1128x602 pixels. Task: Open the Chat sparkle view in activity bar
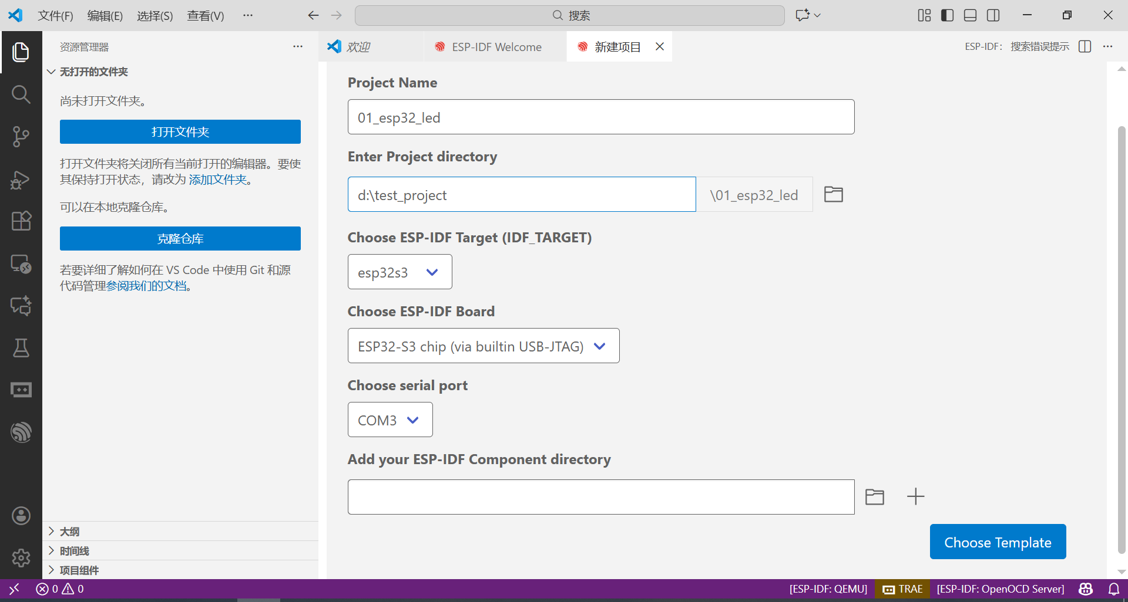[x=21, y=306]
